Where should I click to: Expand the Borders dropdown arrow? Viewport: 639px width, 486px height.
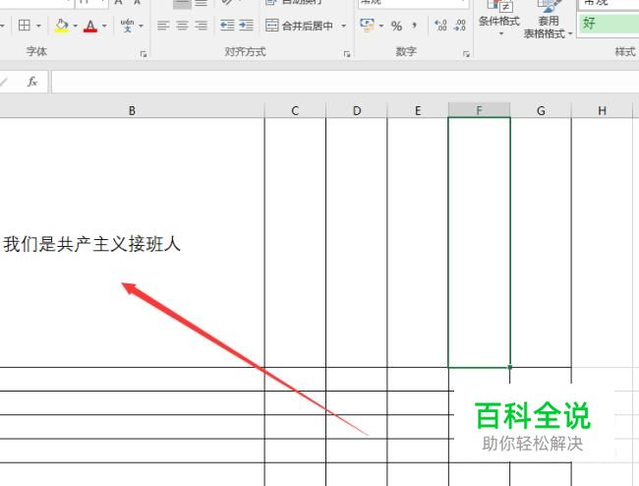[x=38, y=27]
